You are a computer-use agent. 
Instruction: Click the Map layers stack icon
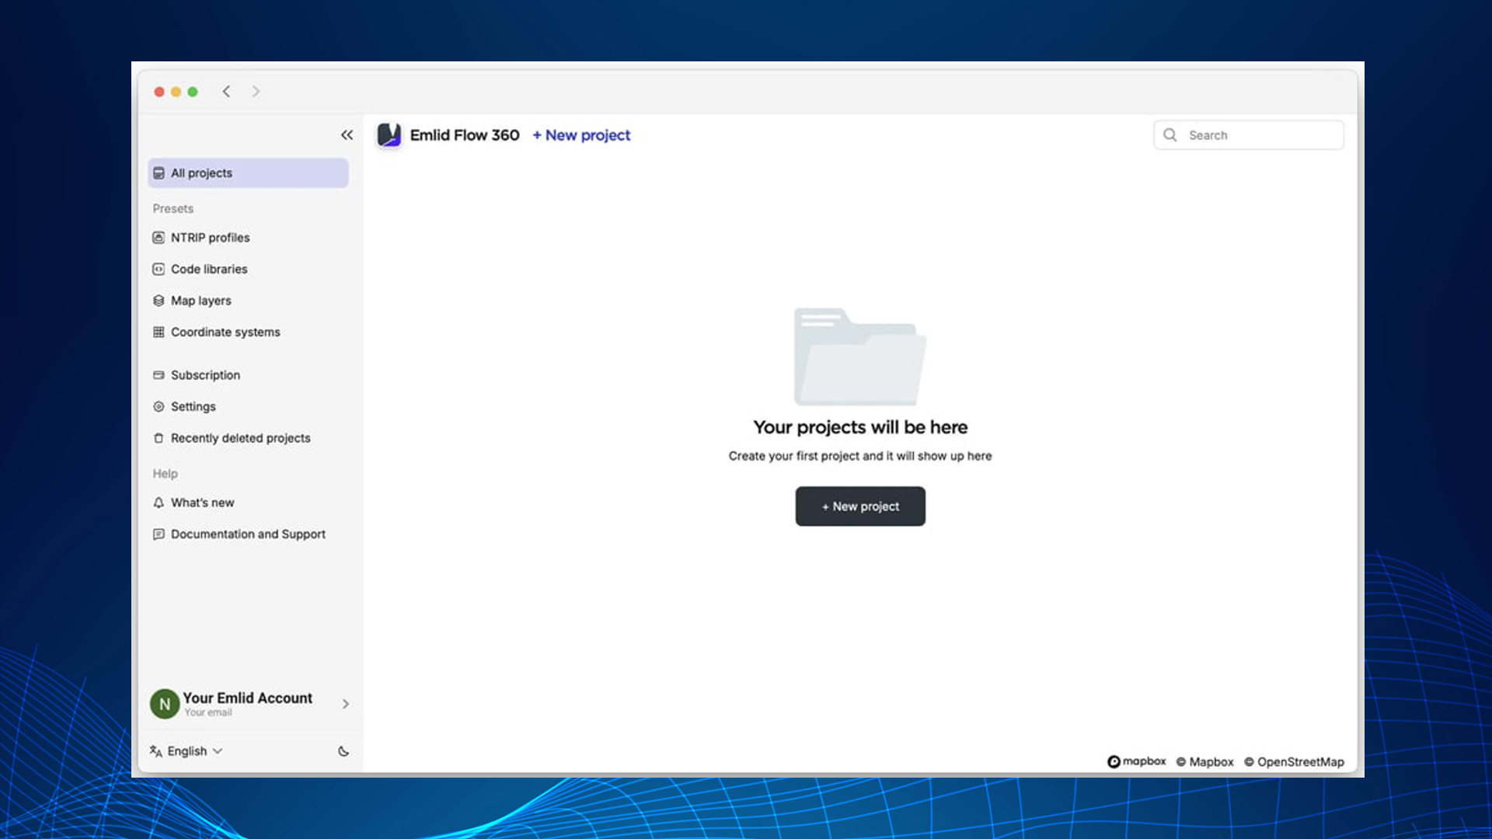pyautogui.click(x=159, y=301)
